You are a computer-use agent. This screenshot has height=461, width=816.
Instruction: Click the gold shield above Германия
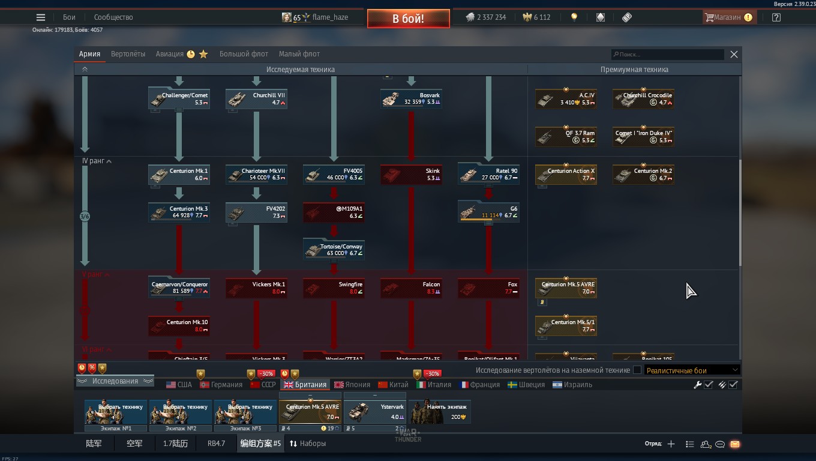[x=200, y=374]
